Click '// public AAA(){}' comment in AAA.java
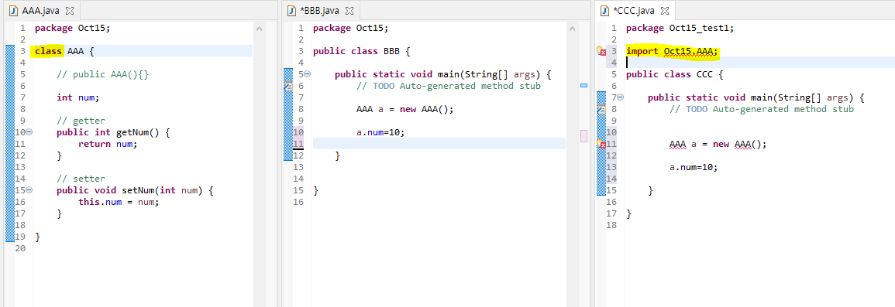Screen dimensions: 895x307 (x=103, y=74)
